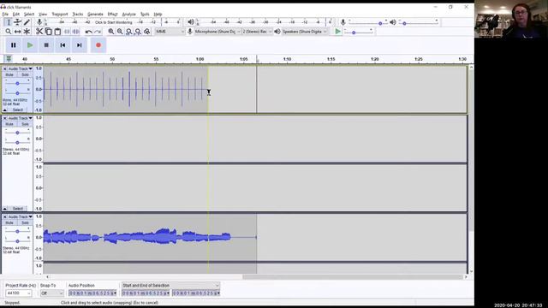
Task: Click the Cut scissors icon
Action: [39, 32]
